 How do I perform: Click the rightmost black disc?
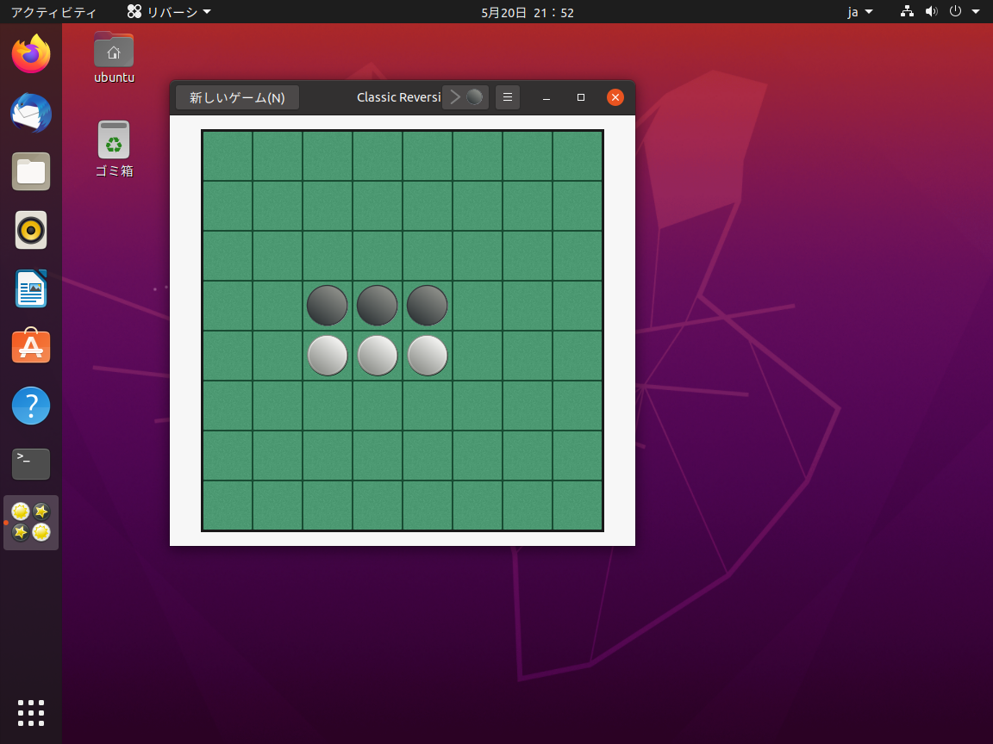tap(428, 306)
